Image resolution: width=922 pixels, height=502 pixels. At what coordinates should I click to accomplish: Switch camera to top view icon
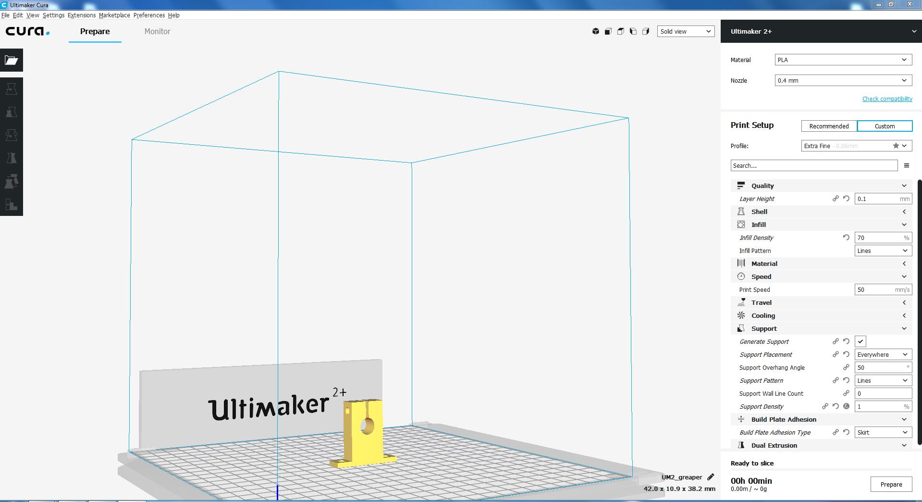[x=621, y=31]
